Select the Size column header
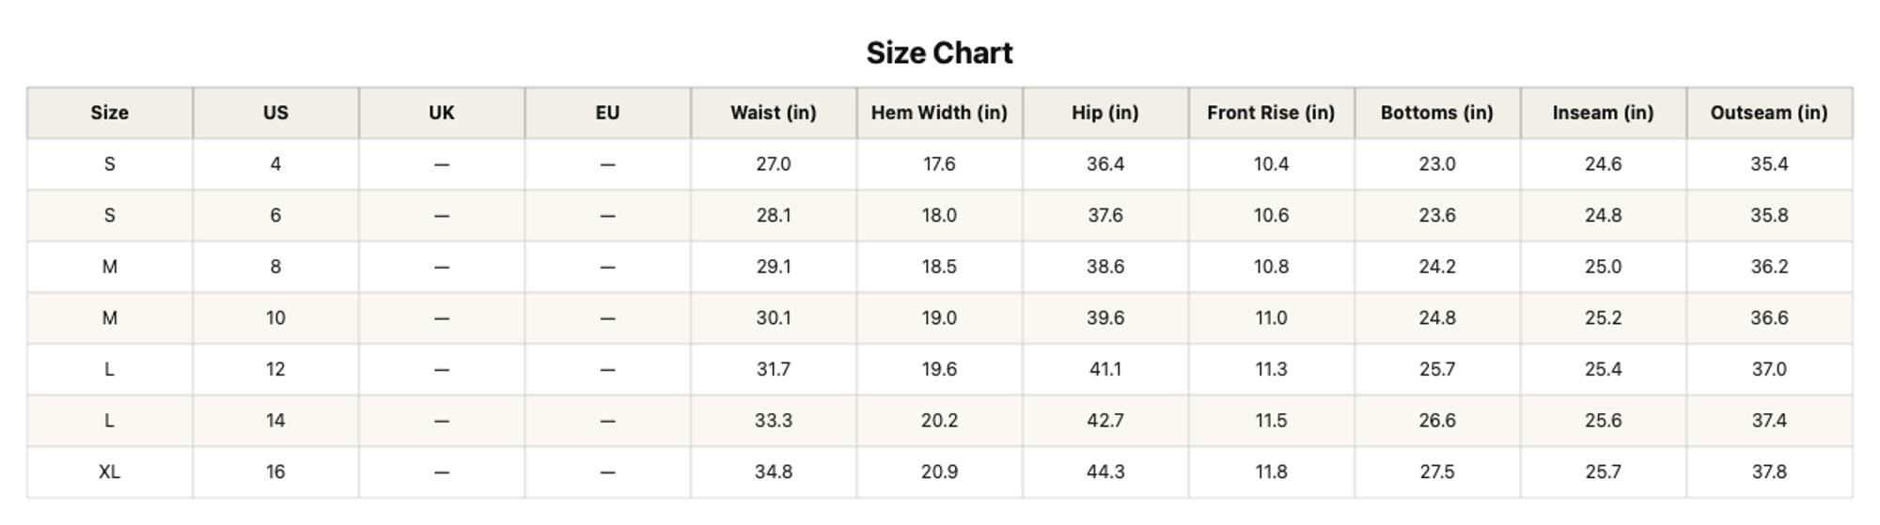Image resolution: width=1880 pixels, height=525 pixels. [x=110, y=113]
